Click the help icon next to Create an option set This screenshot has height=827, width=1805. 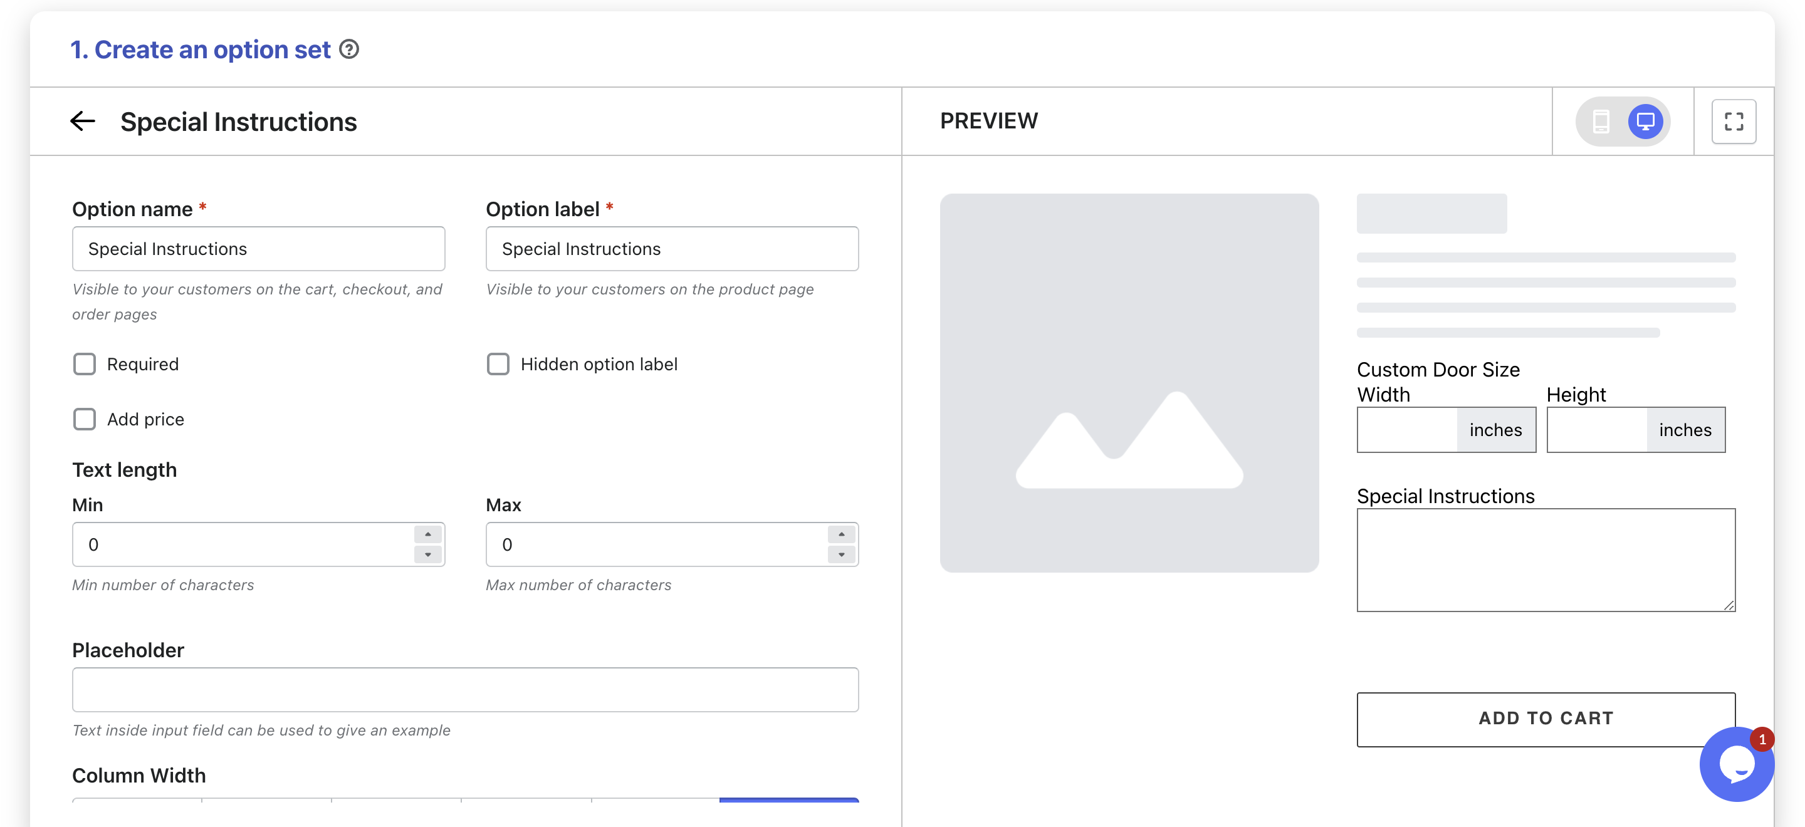349,49
